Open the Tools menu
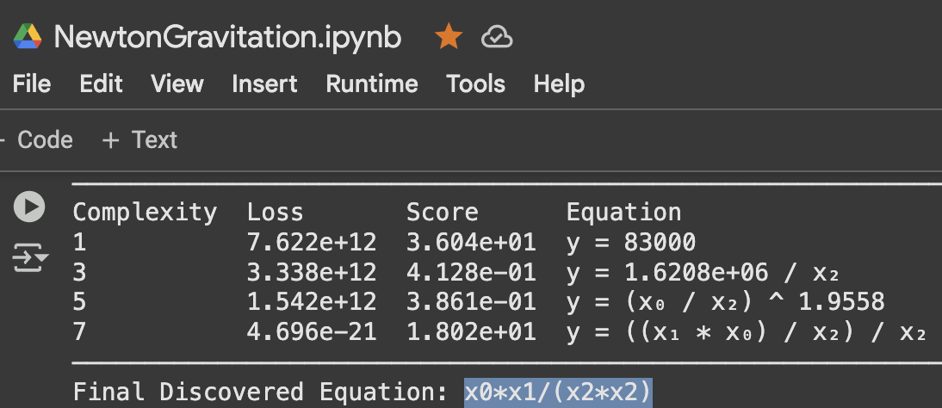The image size is (942, 408). click(x=475, y=83)
